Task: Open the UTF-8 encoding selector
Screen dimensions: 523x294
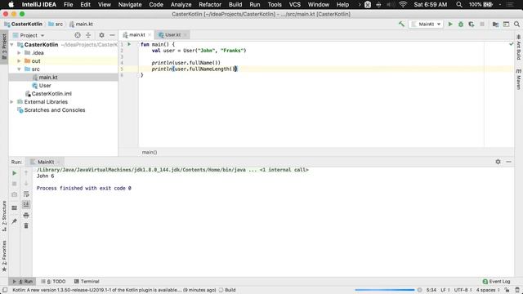Action: point(463,290)
